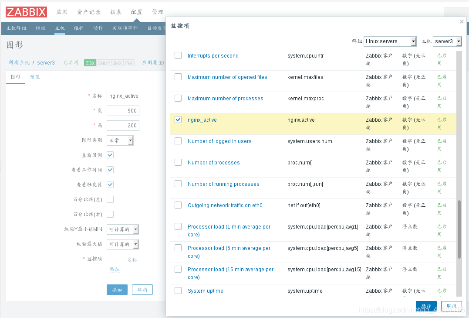469x318 pixels.
Task: Click the blue 添加 submit button
Action: [117, 290]
